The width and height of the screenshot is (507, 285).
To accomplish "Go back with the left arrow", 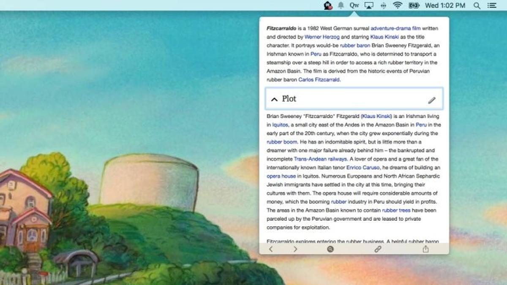I will pyautogui.click(x=271, y=249).
